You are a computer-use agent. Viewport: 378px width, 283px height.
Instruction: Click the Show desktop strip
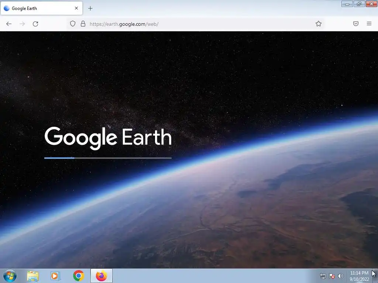pos(375,276)
